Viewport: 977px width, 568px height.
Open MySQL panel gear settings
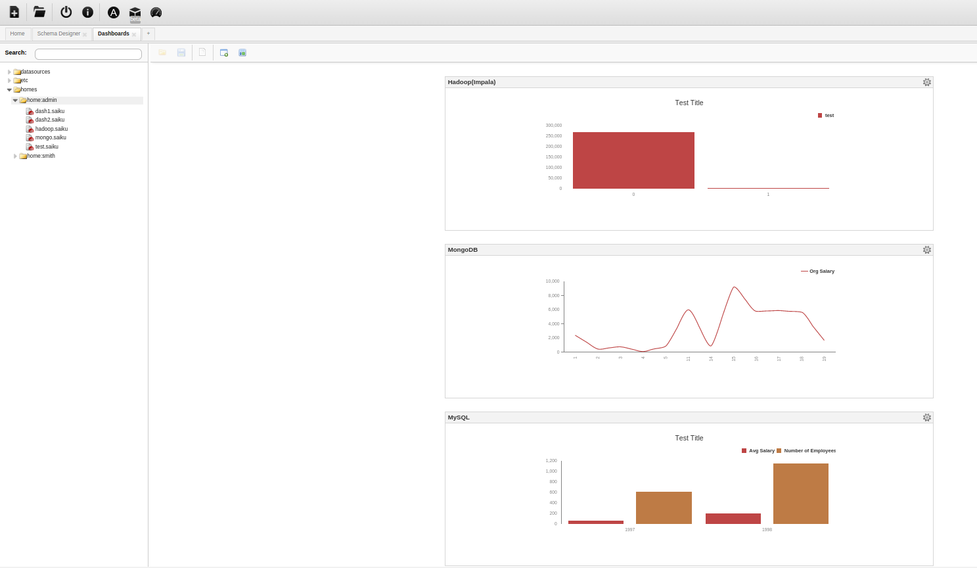pos(926,417)
